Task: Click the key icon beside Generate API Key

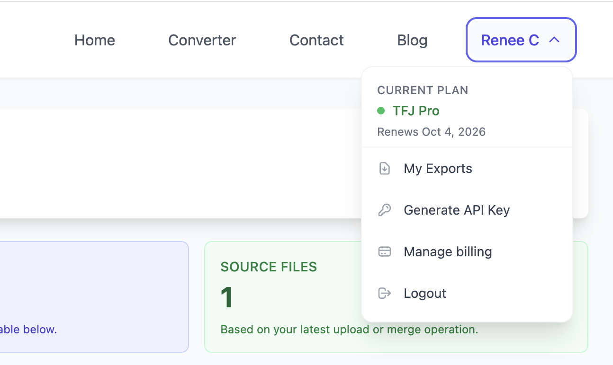Action: 385,210
